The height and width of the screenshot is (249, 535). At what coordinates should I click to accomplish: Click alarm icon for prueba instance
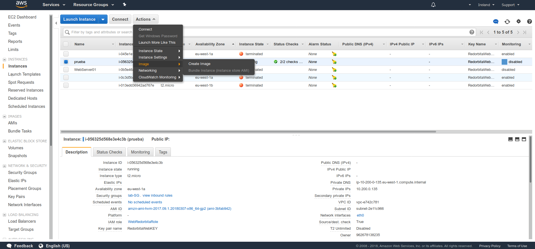tap(334, 62)
